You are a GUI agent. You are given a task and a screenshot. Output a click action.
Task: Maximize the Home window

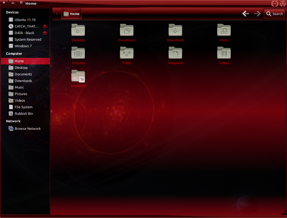click(x=21, y=3)
